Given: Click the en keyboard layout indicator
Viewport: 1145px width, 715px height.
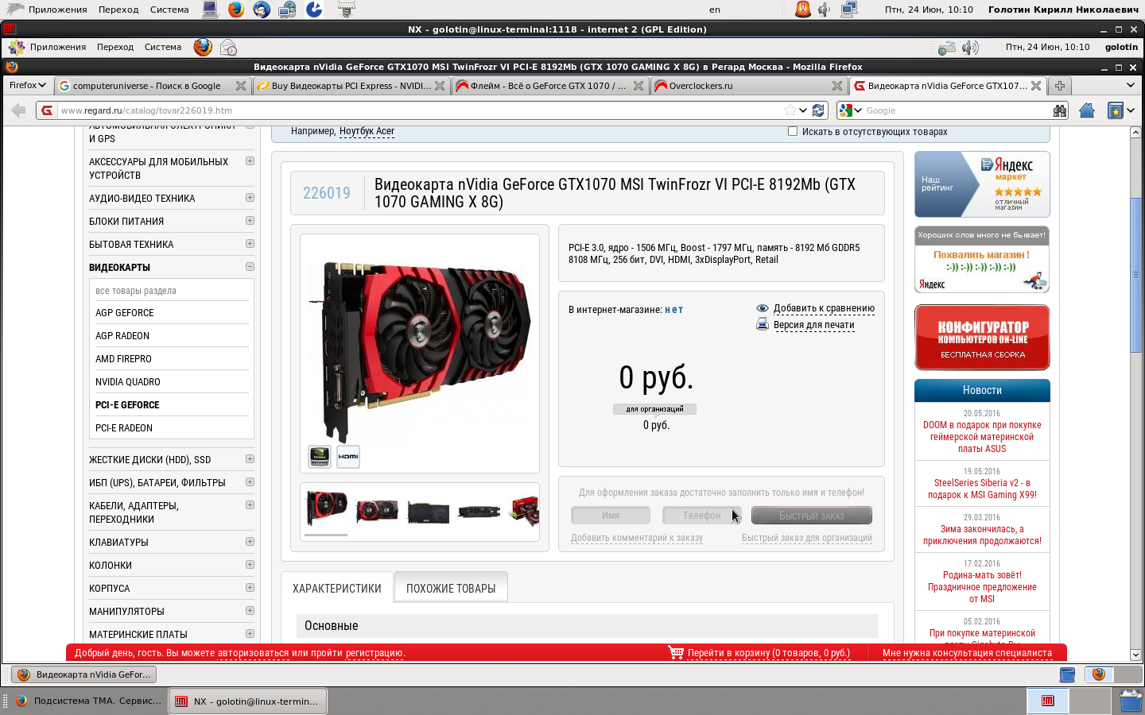Looking at the screenshot, I should (x=715, y=10).
